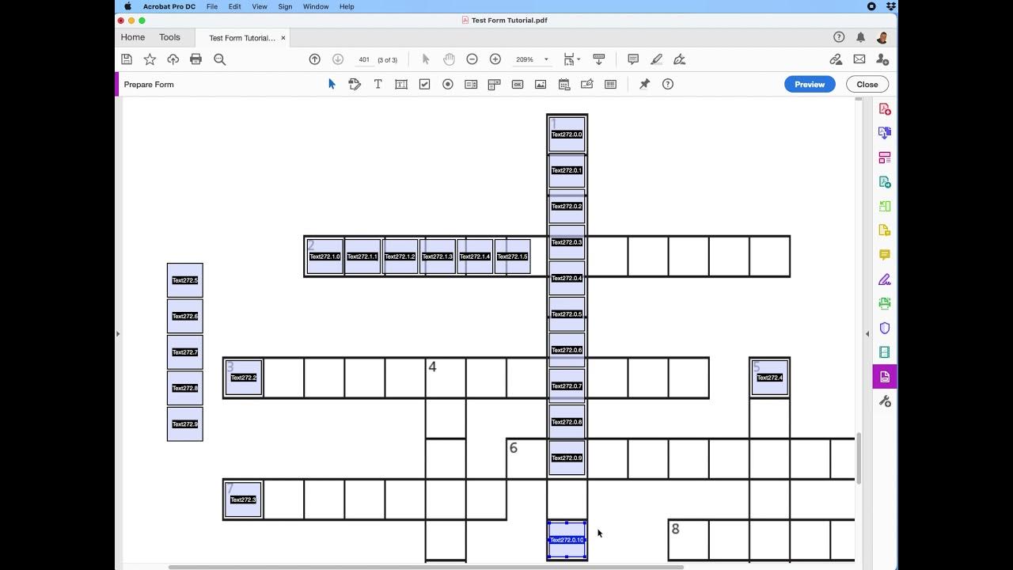Add an OK button field

tap(518, 84)
